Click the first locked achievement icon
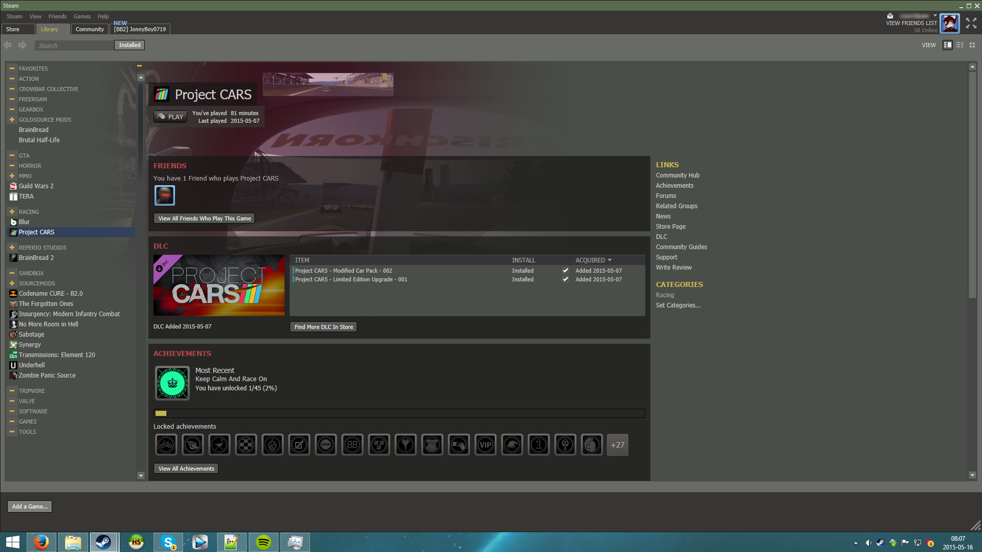 (166, 445)
